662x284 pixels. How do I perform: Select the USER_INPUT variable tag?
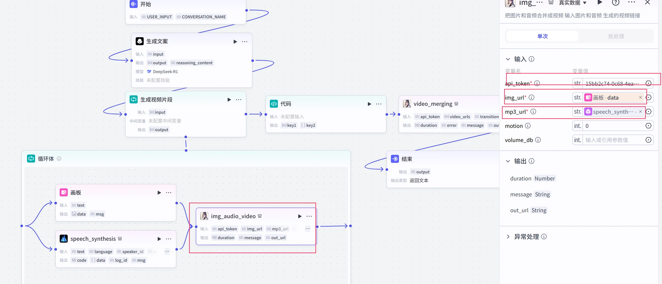(157, 17)
